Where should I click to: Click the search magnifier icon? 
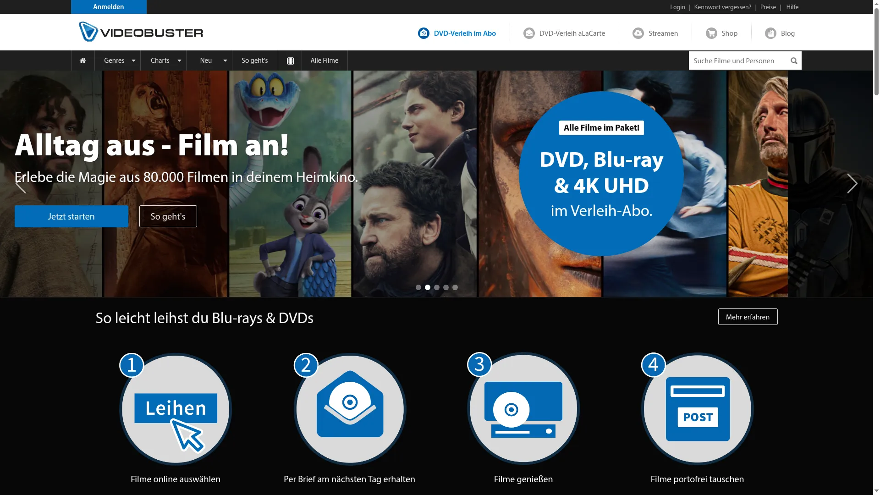click(794, 60)
